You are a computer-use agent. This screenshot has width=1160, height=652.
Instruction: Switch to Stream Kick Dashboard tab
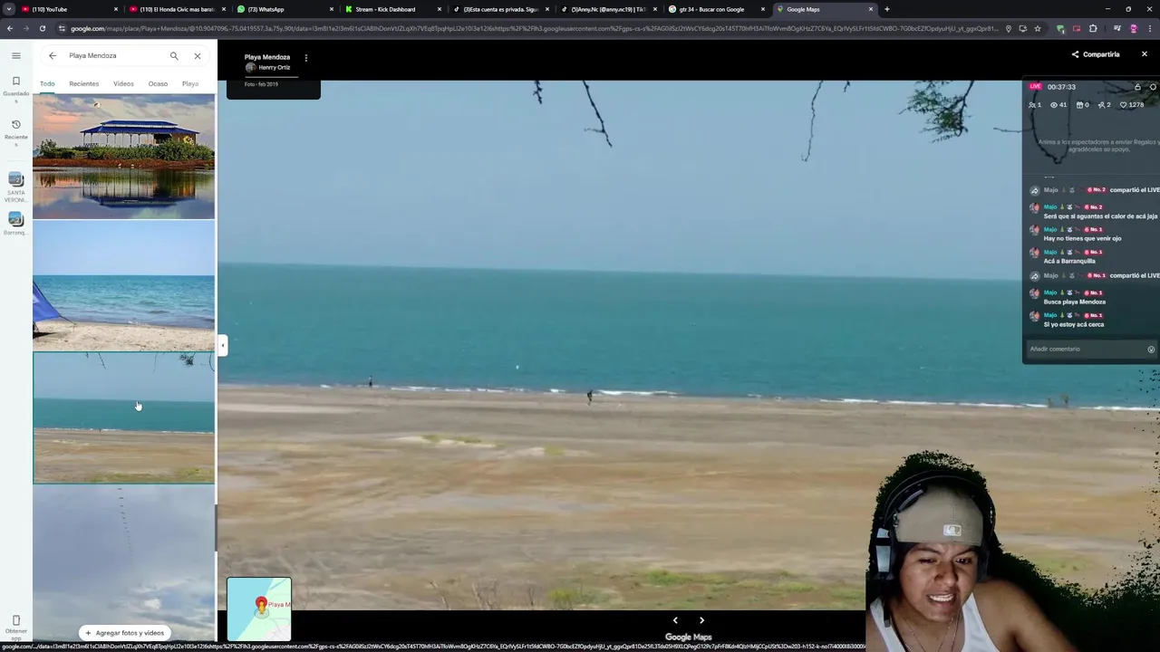[x=392, y=9]
